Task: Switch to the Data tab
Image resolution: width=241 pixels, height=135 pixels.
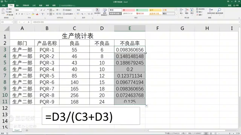Action: pos(41,5)
